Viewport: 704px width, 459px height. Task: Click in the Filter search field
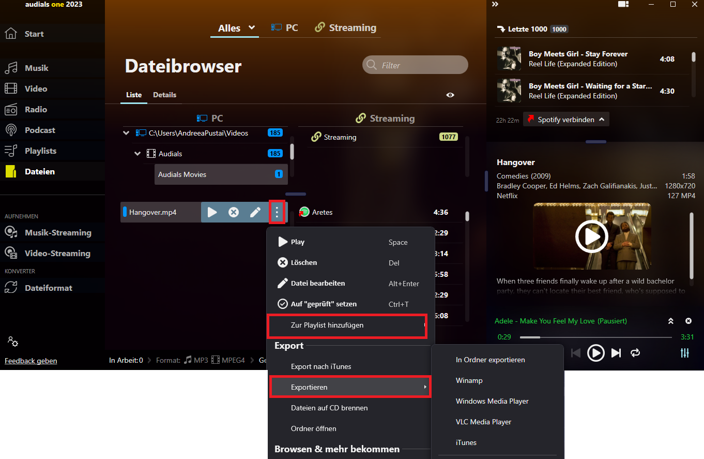(x=415, y=65)
